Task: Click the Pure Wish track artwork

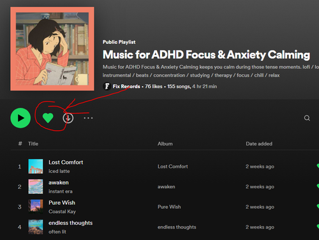Action: [x=36, y=207]
